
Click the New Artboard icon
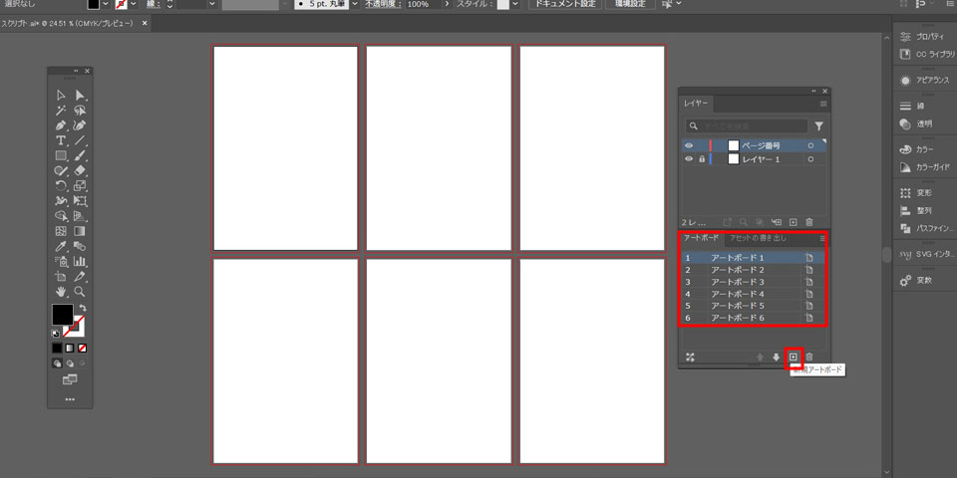tap(794, 357)
